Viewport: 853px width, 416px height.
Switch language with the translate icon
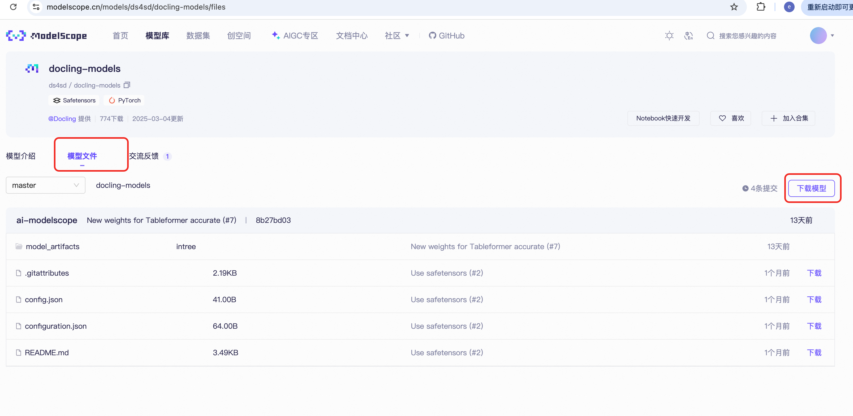(x=688, y=36)
